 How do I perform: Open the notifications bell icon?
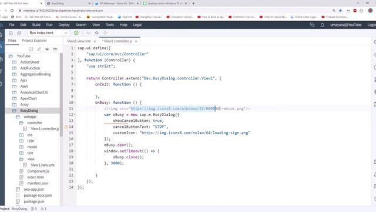coord(323,25)
